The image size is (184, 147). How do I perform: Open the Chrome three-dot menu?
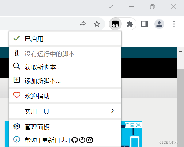pos(174,24)
